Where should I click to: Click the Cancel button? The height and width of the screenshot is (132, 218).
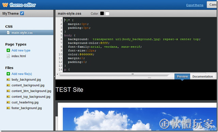point(212,4)
